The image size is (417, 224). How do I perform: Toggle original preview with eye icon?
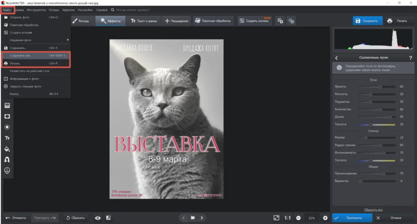click(x=98, y=218)
